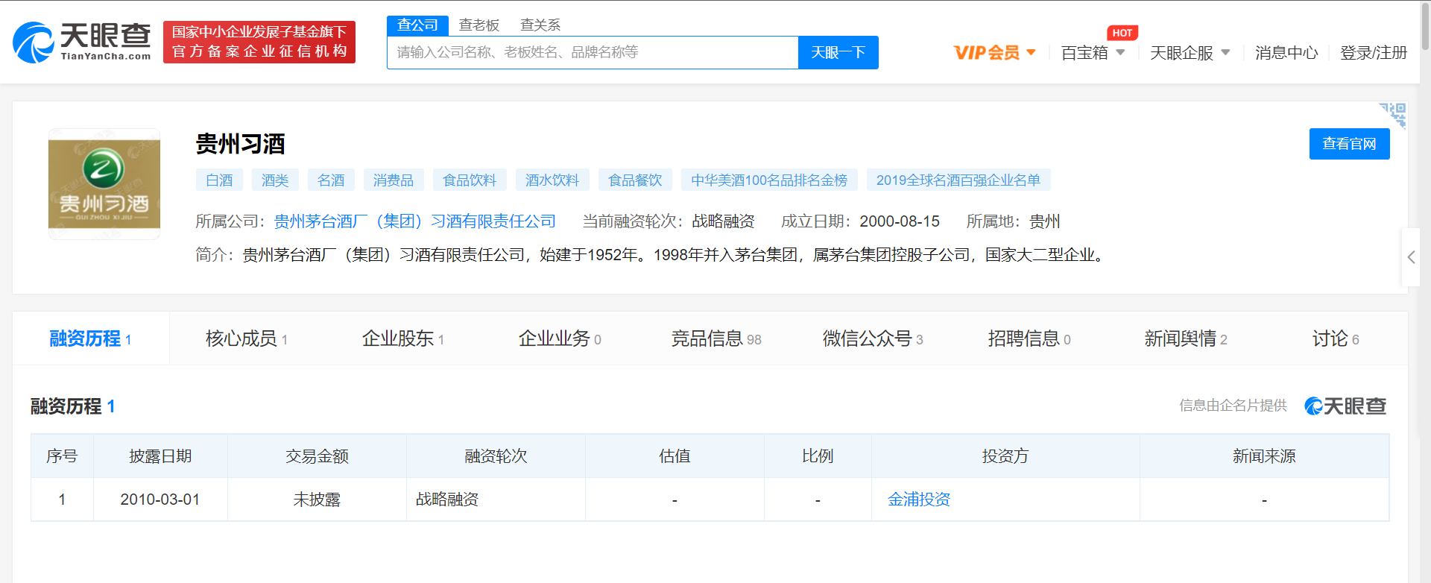The image size is (1431, 583).
Task: Click the 天眼一下 search button
Action: click(838, 52)
